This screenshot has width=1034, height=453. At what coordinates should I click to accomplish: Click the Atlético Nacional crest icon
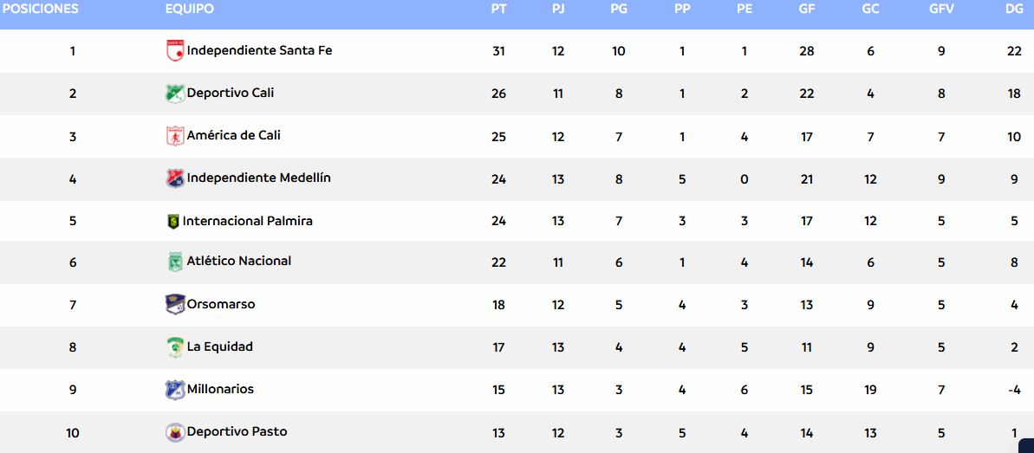tap(175, 262)
